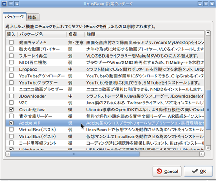Sort by the 説明 column header
216x181 pixels.
144,34
